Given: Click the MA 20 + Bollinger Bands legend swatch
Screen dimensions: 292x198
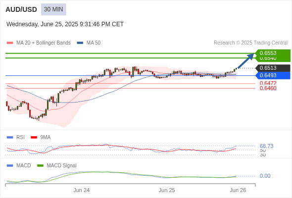Looking at the screenshot, I should pyautogui.click(x=10, y=43).
